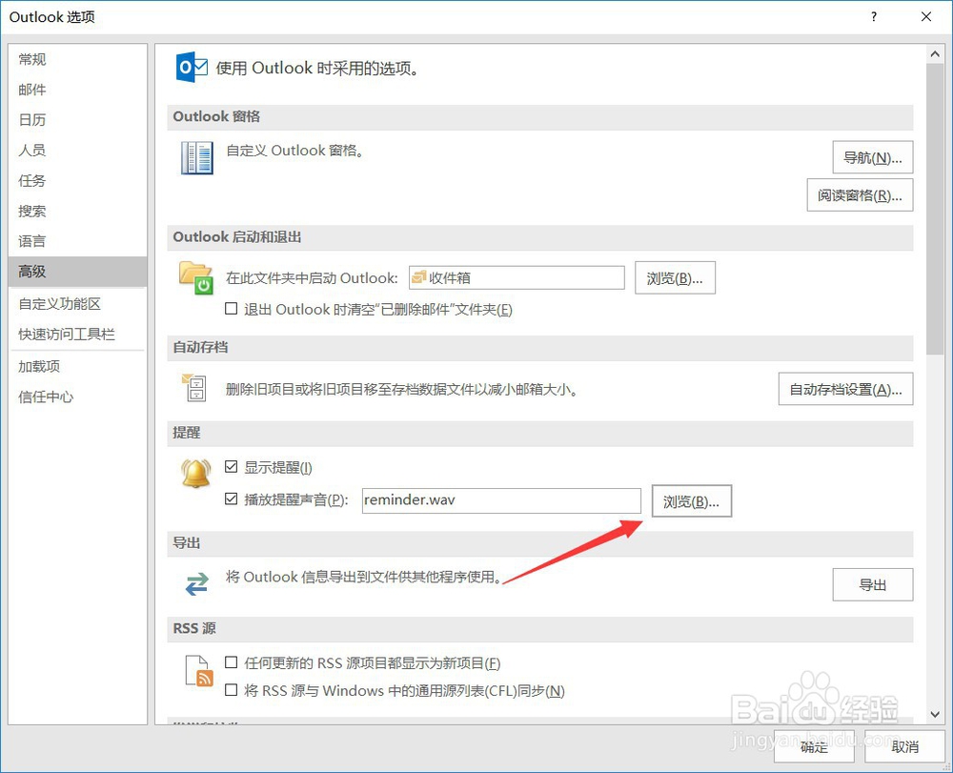
Task: Click the 导出 button
Action: (x=873, y=584)
